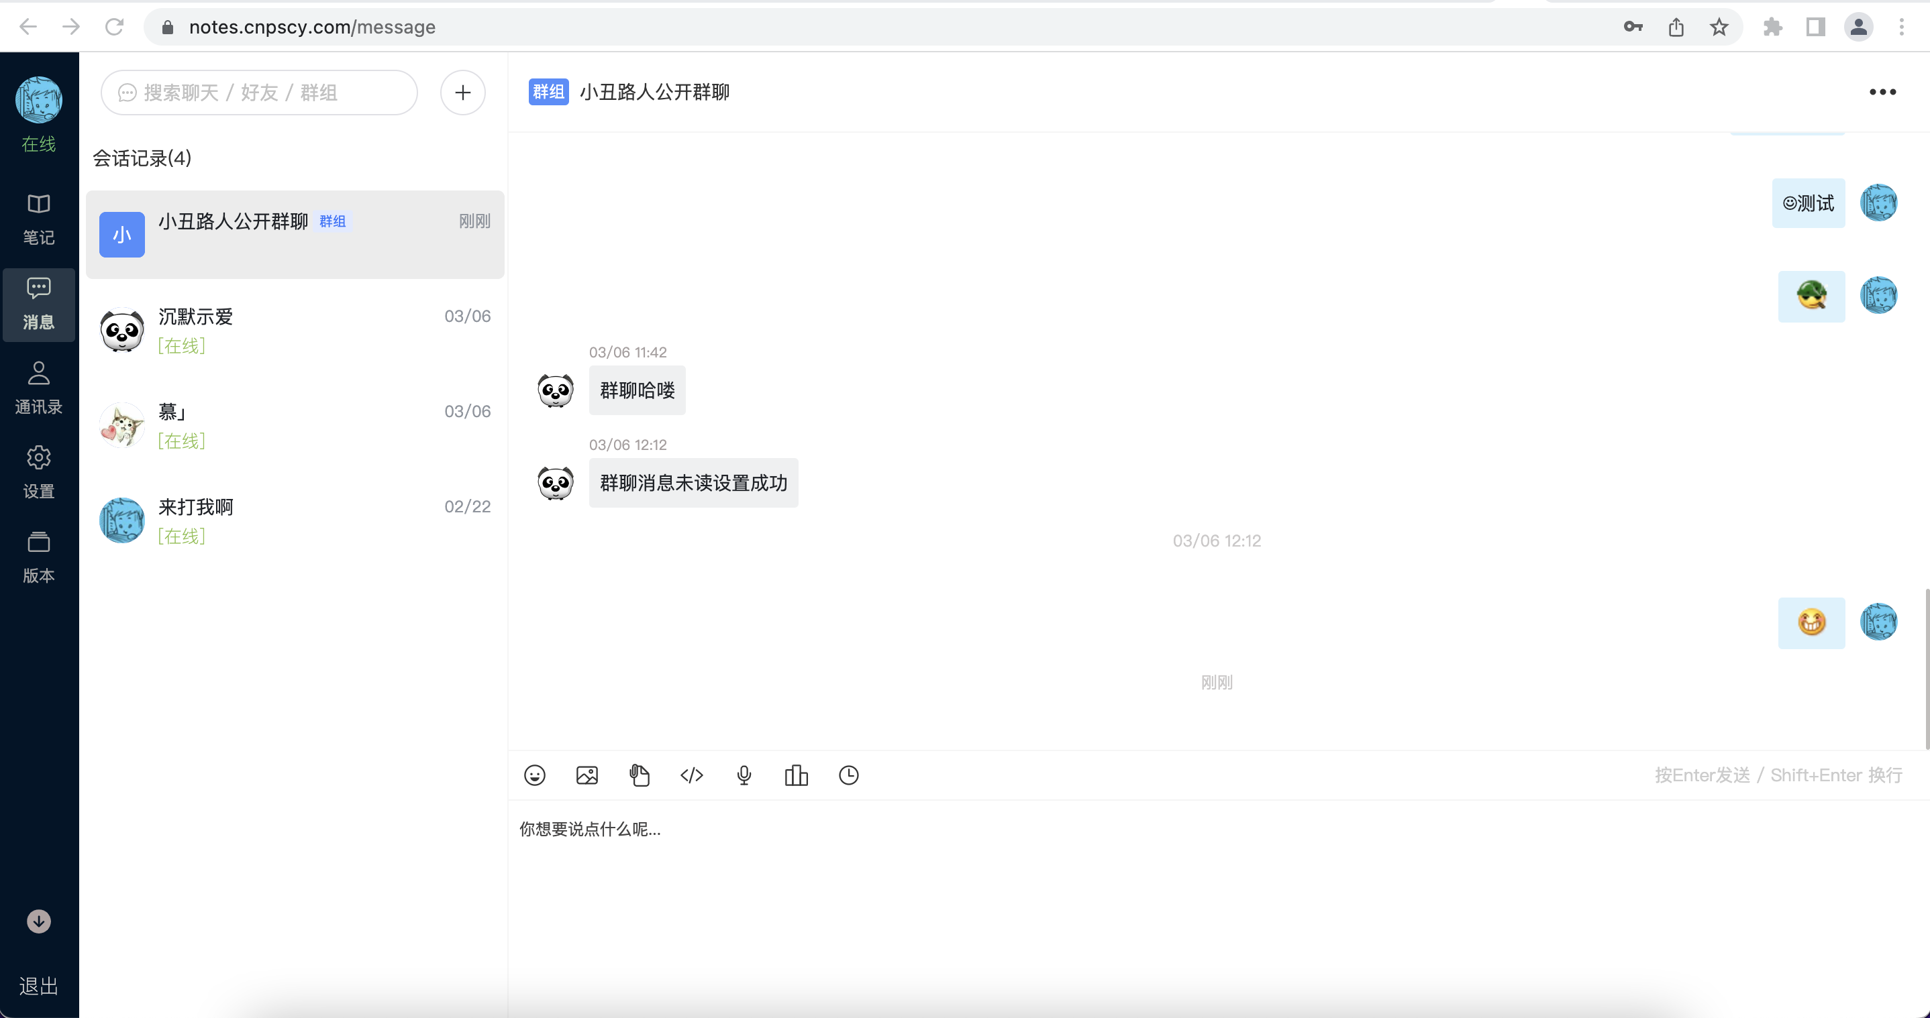The image size is (1930, 1018).
Task: Focus the search chats/friends/groups field
Action: click(259, 92)
